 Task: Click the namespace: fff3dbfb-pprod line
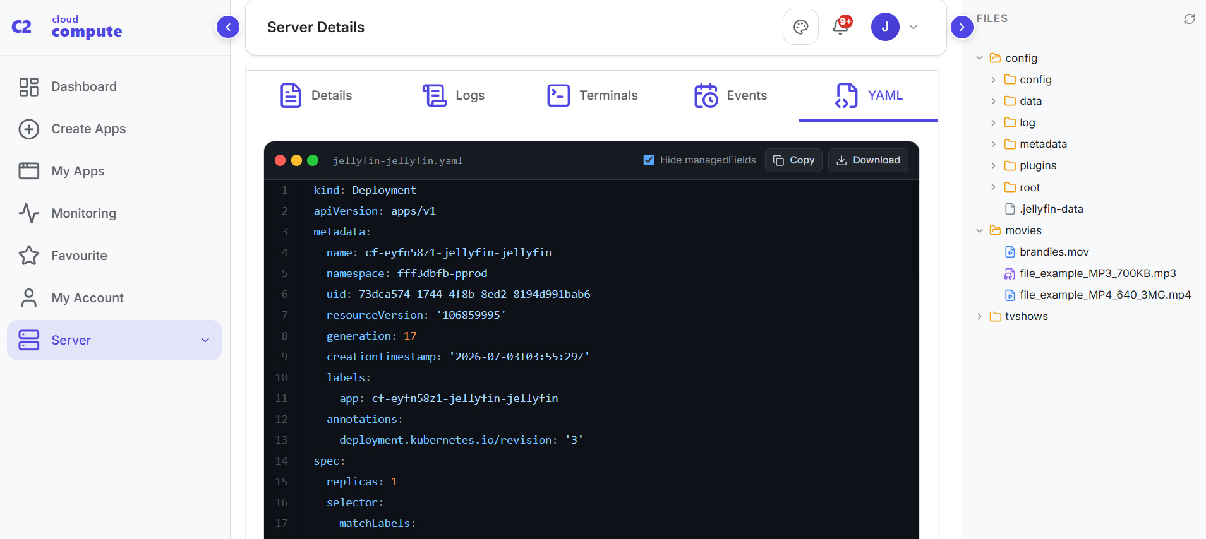pos(407,273)
